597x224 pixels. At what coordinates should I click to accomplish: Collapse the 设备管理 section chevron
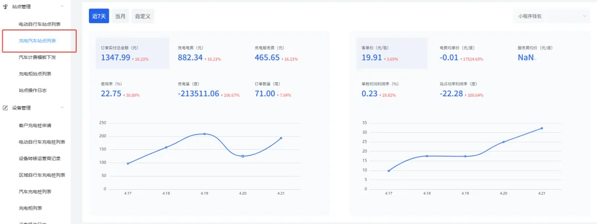[62, 107]
